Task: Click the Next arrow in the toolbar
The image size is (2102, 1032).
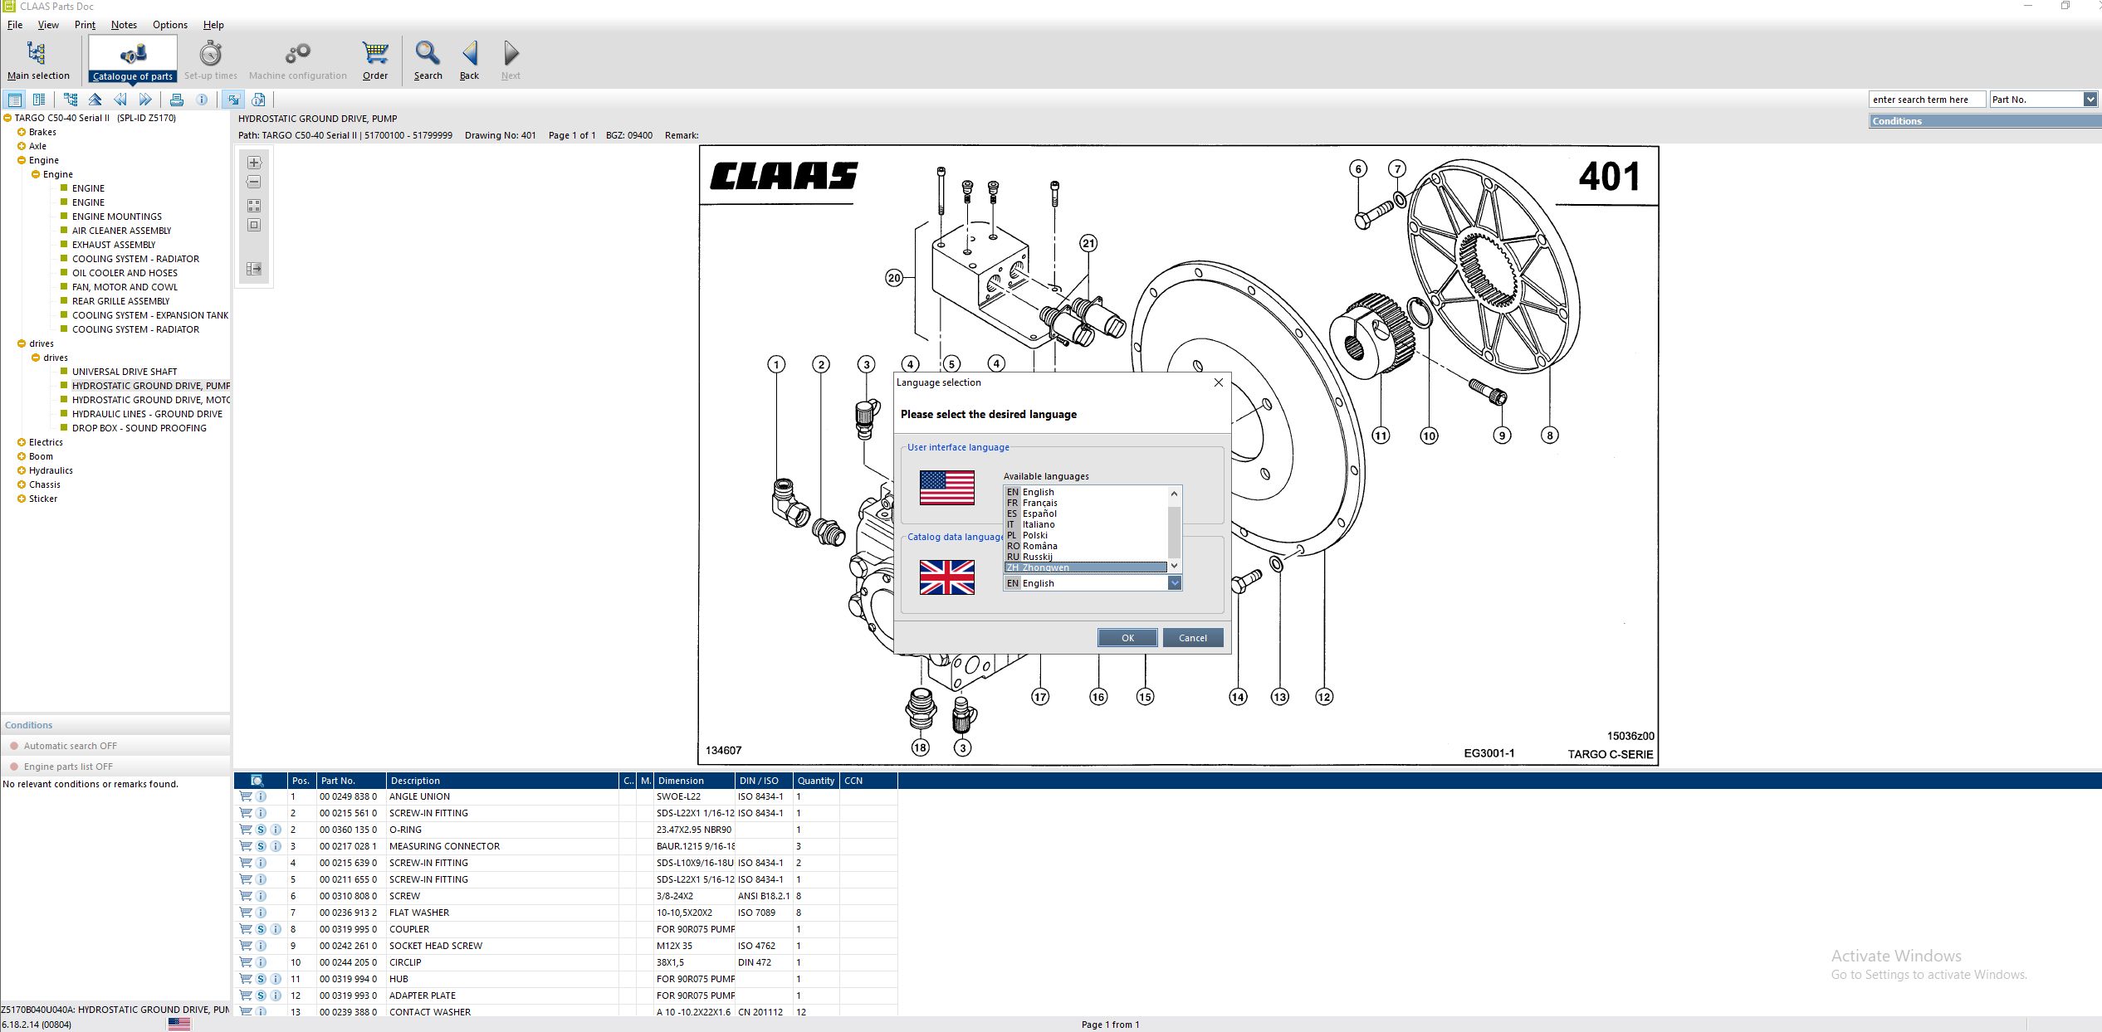Action: click(x=511, y=61)
